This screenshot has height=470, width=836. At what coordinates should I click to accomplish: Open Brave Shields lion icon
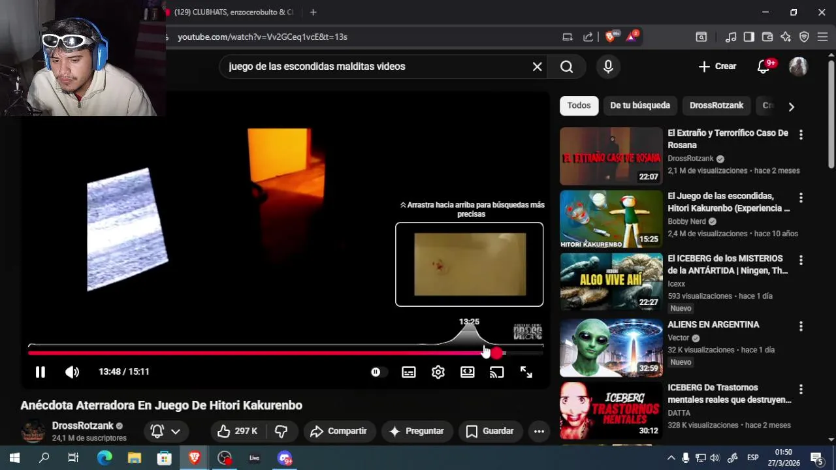(611, 37)
